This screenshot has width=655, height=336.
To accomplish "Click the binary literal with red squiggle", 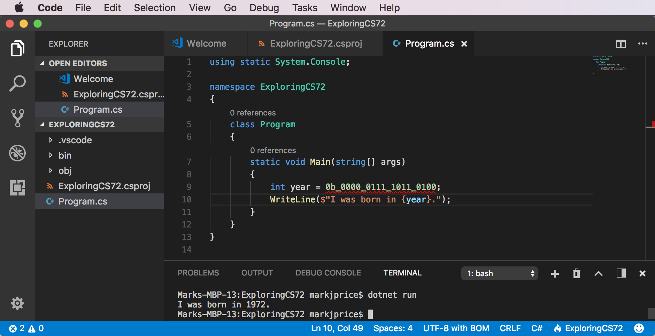I will point(380,187).
